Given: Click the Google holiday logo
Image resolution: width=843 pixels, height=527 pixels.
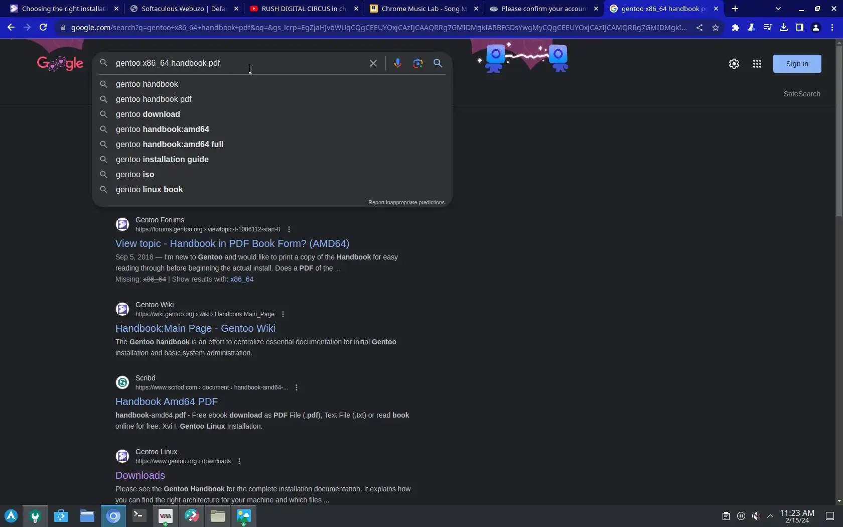Looking at the screenshot, I should (x=60, y=63).
